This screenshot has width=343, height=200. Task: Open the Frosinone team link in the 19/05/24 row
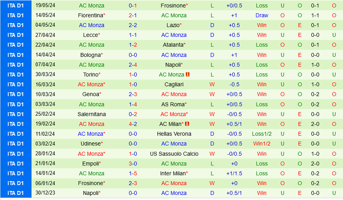[x=173, y=5]
